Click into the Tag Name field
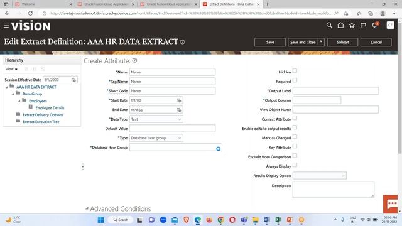The height and width of the screenshot is (226, 402). (x=172, y=82)
